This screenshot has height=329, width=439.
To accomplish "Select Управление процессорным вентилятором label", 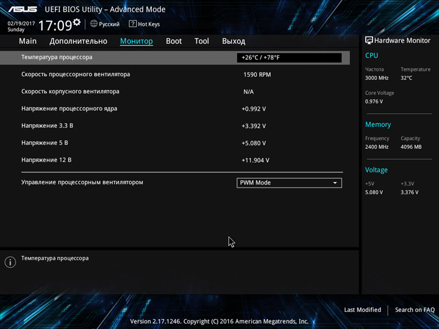I will click(x=82, y=182).
